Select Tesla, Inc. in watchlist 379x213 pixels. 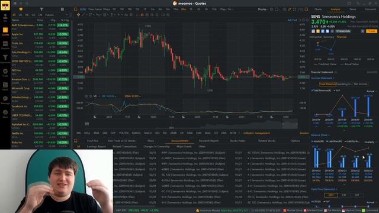[x=41, y=45]
